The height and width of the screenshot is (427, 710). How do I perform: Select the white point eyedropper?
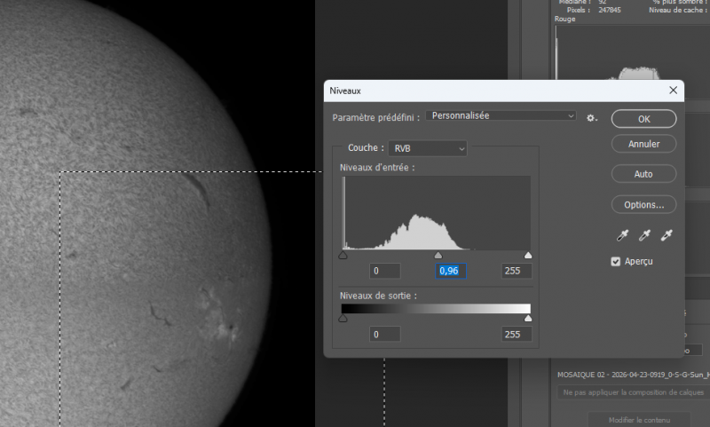667,235
